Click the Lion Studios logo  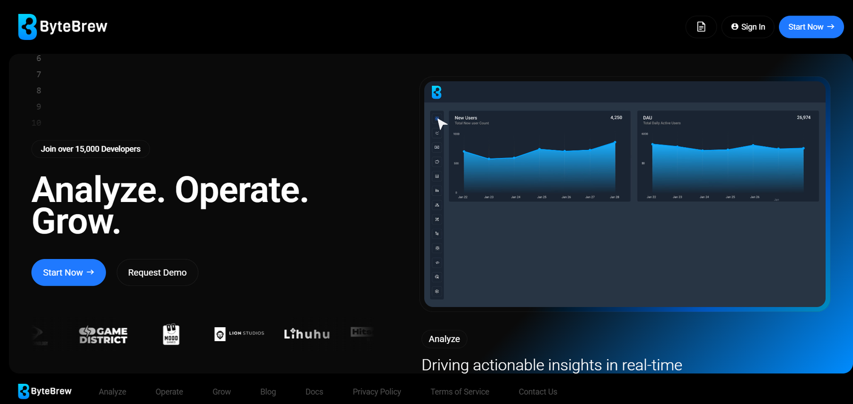239,334
